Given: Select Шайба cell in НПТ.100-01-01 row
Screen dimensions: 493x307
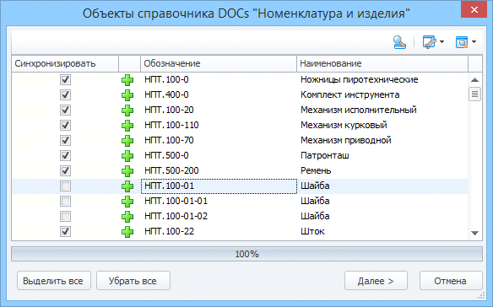Looking at the screenshot, I should [382, 201].
